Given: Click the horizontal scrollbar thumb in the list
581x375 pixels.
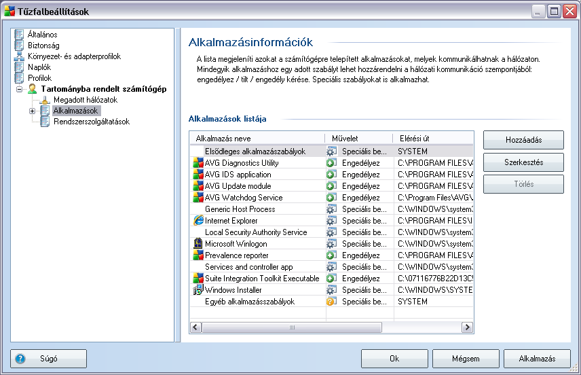Looking at the screenshot, I should click(x=292, y=327).
